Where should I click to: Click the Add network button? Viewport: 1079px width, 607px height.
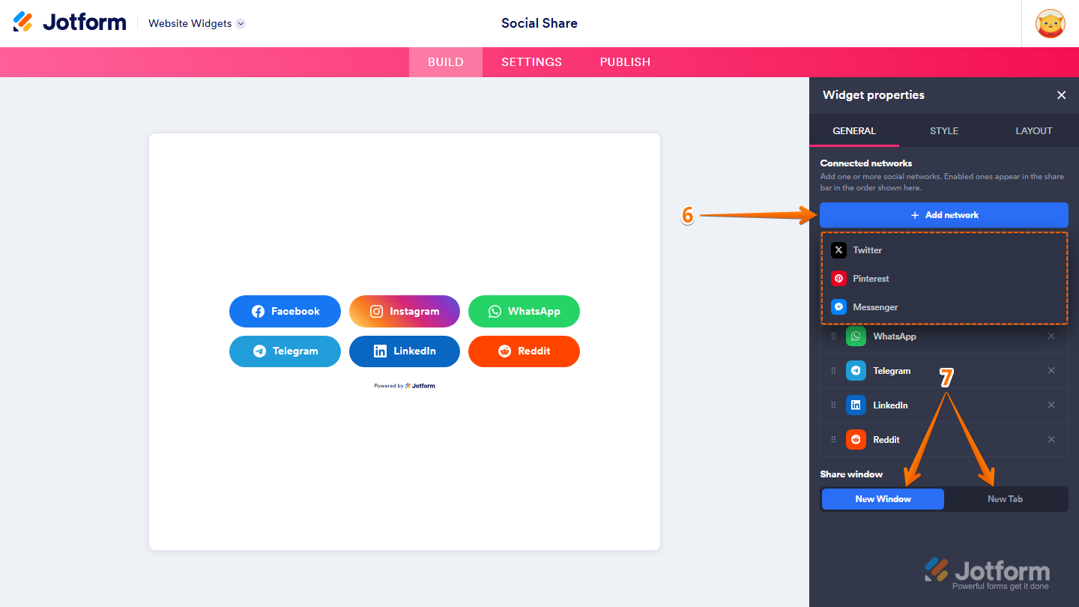pyautogui.click(x=944, y=215)
